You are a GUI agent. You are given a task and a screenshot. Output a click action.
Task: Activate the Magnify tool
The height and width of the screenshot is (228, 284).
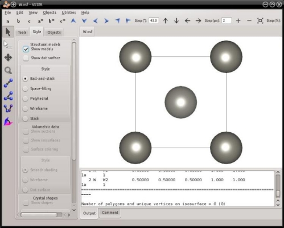point(8,70)
